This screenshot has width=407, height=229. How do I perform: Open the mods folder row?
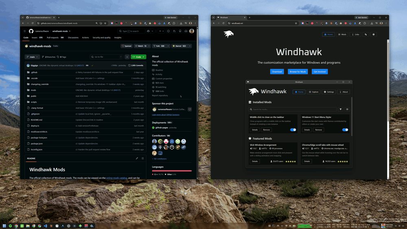(x=85, y=90)
